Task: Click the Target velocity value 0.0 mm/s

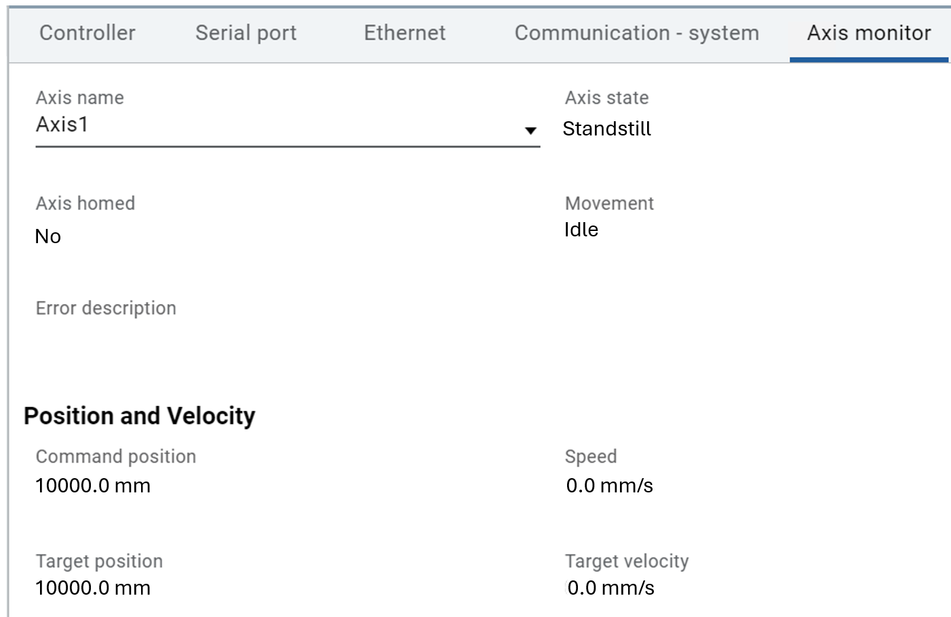Action: pos(610,588)
